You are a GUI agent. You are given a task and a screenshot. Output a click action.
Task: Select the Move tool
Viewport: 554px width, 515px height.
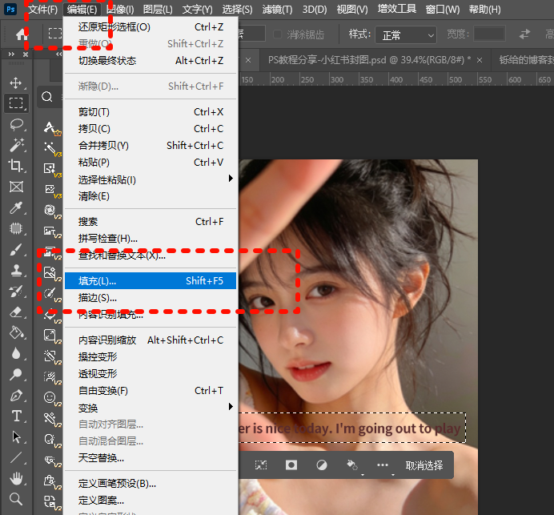point(16,82)
